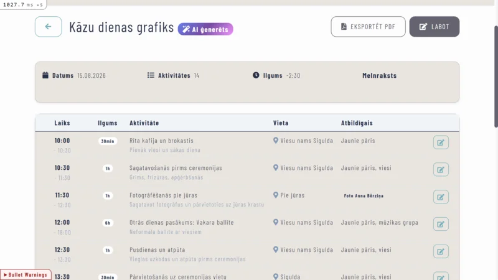Screen dimensions: 498x280
Task: Click the Laiks column header
Action: pos(62,123)
